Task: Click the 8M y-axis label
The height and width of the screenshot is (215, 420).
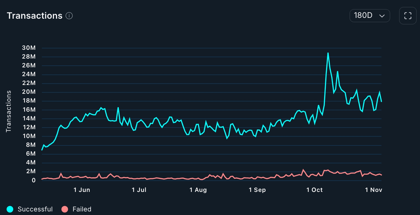Action: coord(30,145)
